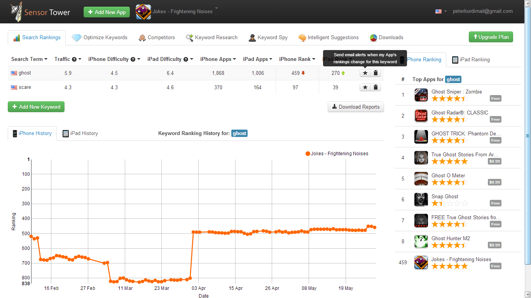Open Ghost Radar CLASSIC app link
This screenshot has width=531, height=298.
click(x=460, y=113)
